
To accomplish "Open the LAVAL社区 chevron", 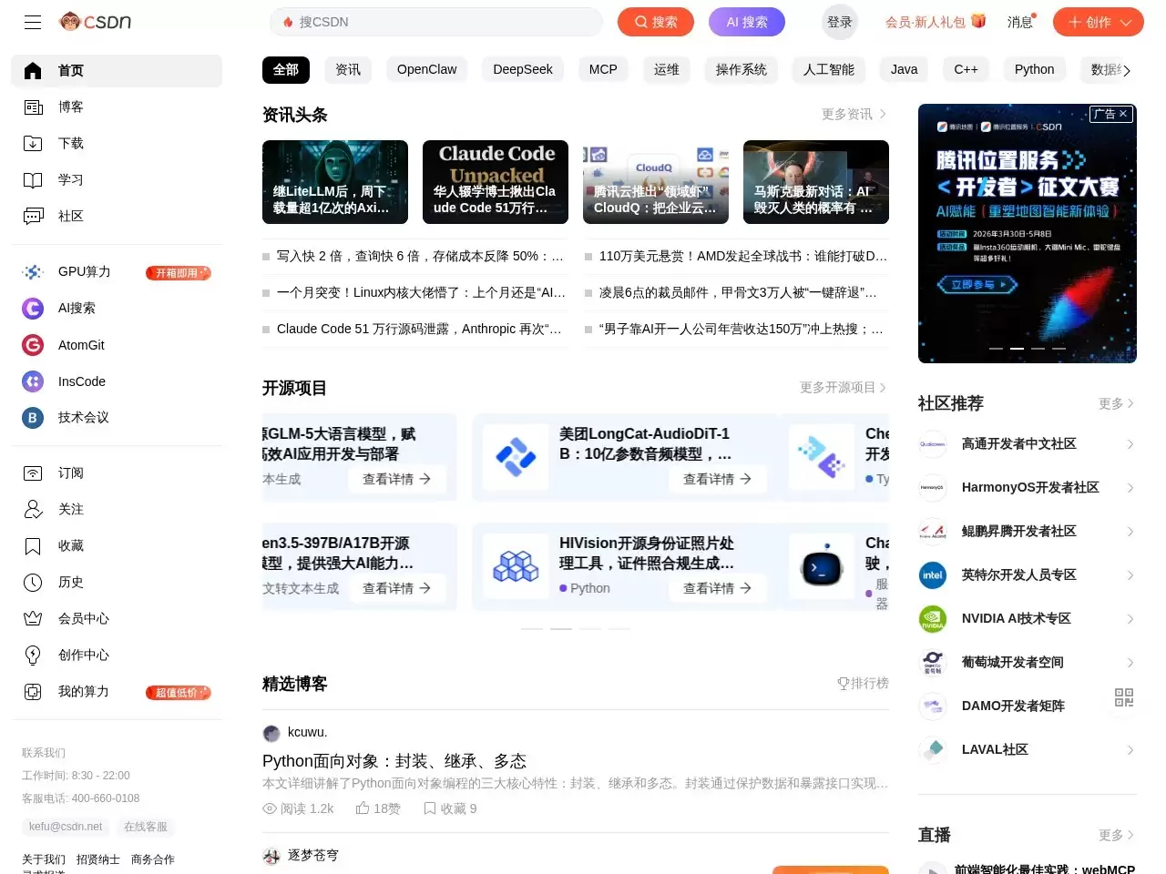I will point(1130,750).
